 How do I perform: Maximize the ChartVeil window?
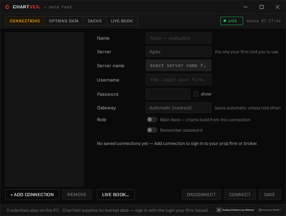click(x=262, y=7)
